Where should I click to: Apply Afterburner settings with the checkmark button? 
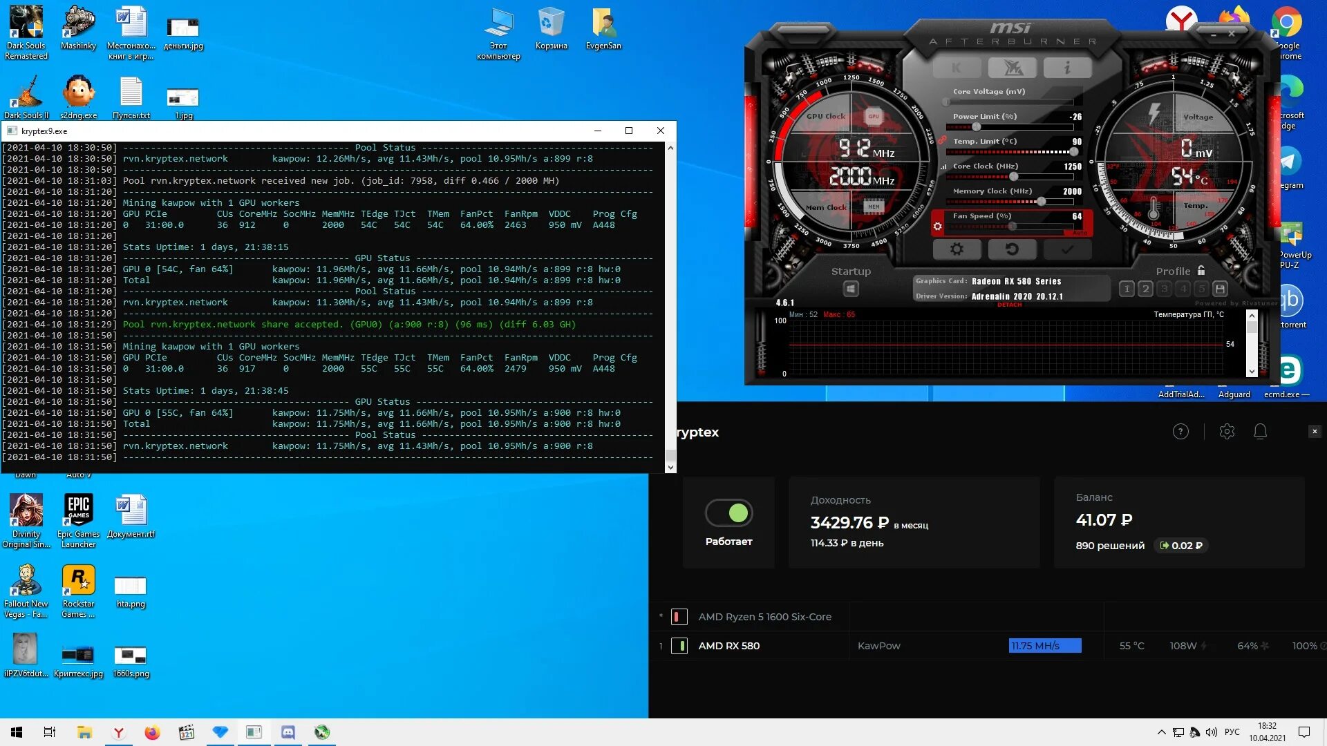point(1067,249)
